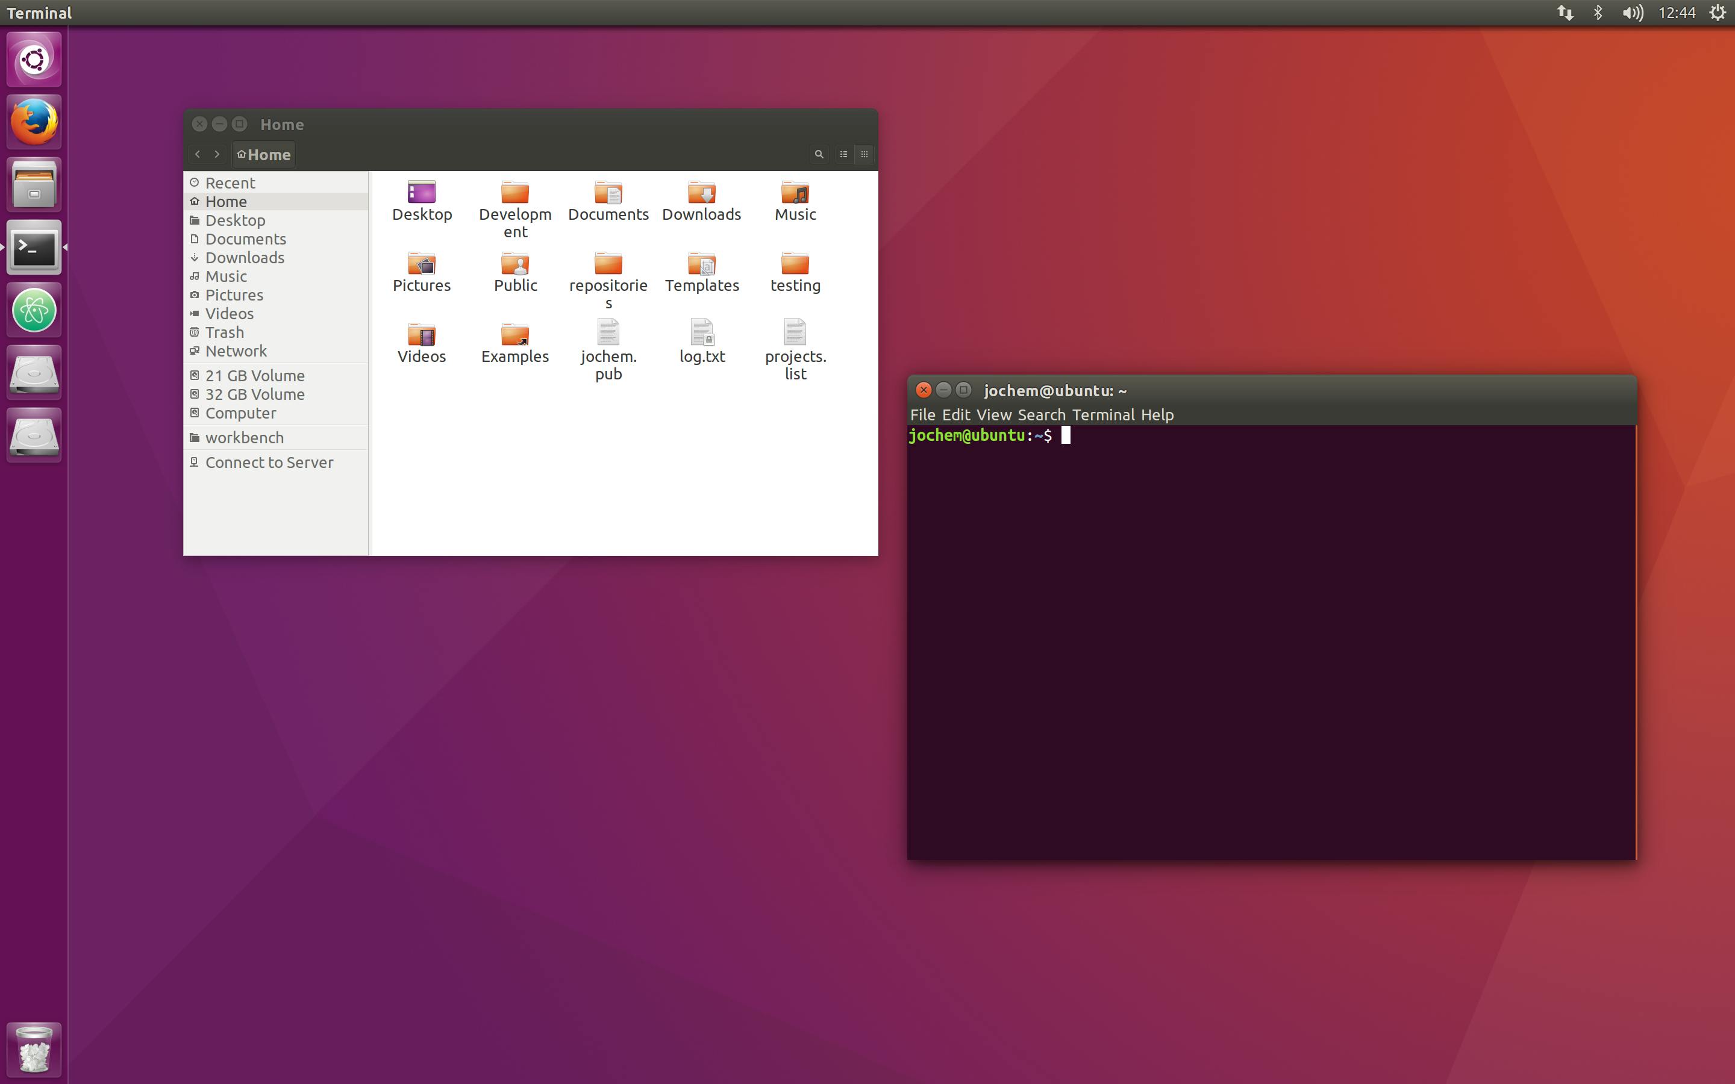Image resolution: width=1735 pixels, height=1084 pixels.
Task: Switch to list view in file manager
Action: (843, 154)
